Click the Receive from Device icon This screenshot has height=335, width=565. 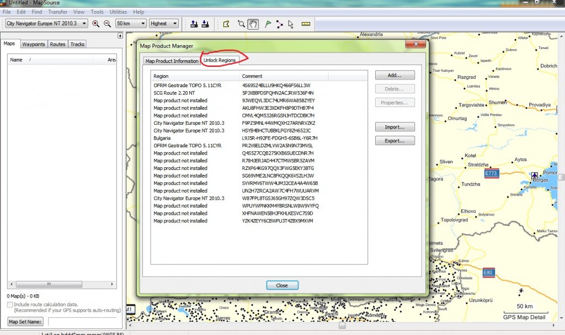pos(205,24)
